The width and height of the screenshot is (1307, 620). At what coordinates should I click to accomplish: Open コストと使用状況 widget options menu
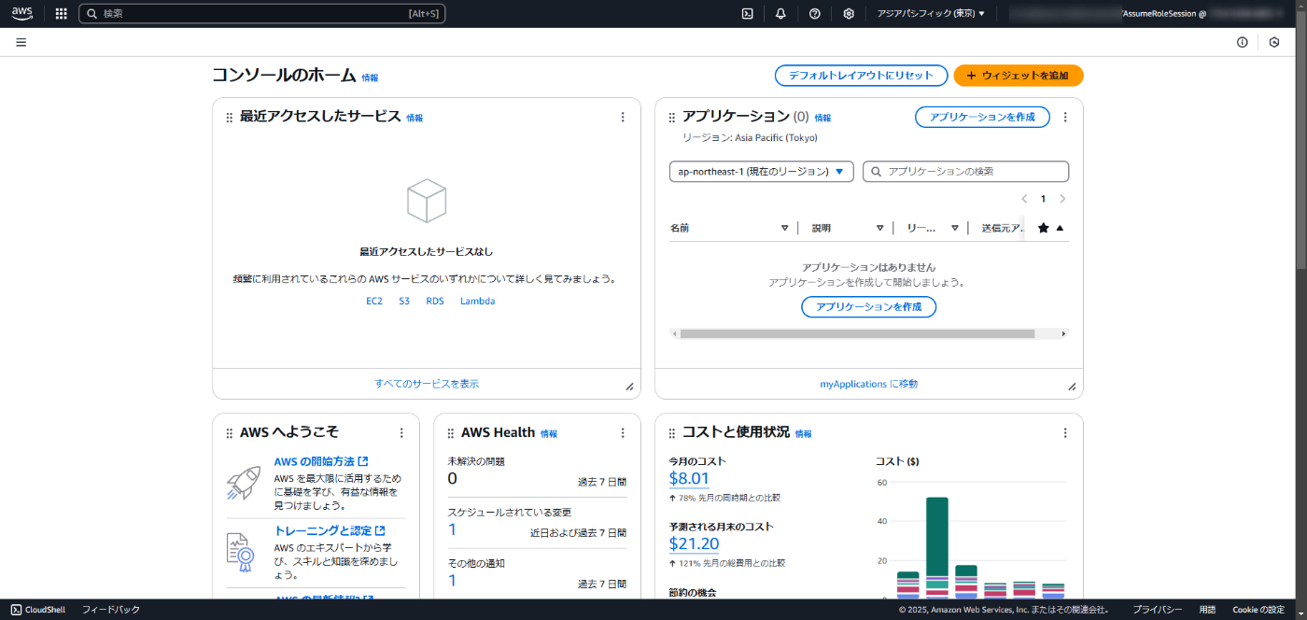pyautogui.click(x=1065, y=432)
